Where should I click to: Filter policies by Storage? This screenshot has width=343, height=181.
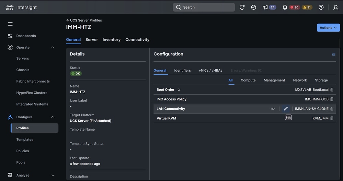321,80
